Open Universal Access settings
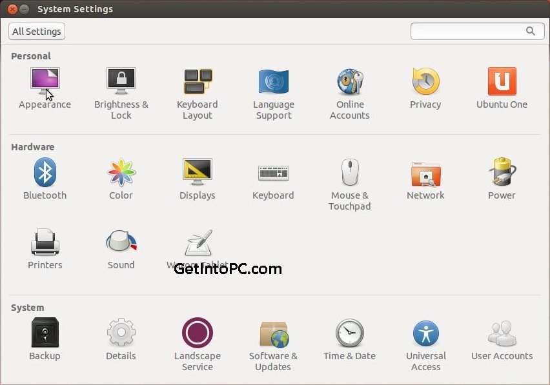 [x=425, y=333]
